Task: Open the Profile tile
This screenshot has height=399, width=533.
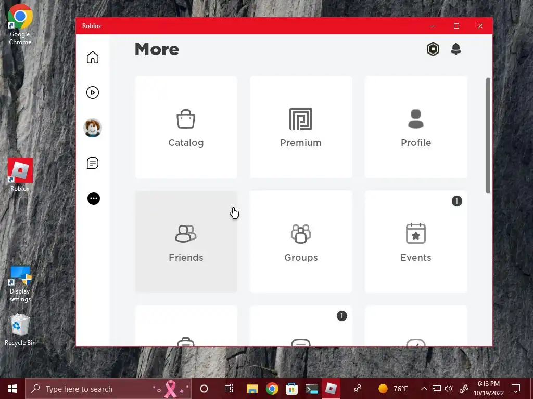Action: (x=416, y=127)
